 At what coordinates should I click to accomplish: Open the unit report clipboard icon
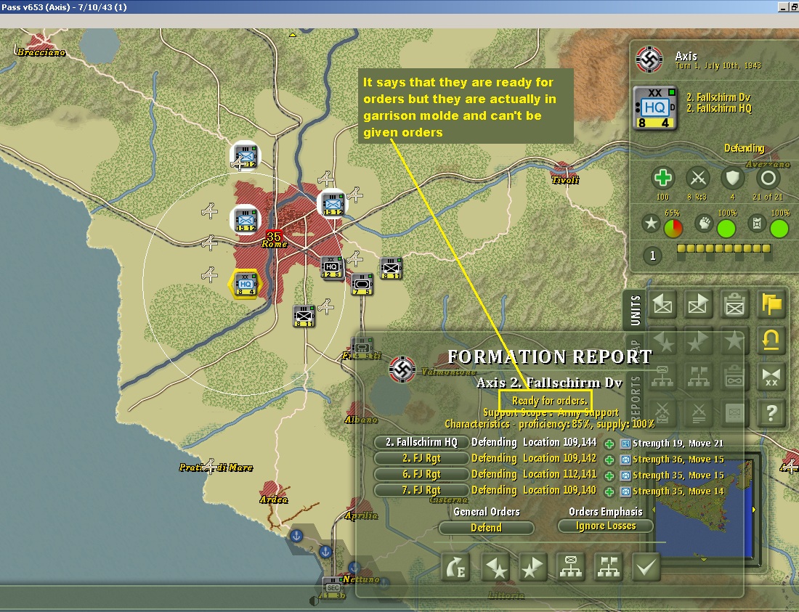pos(734,305)
